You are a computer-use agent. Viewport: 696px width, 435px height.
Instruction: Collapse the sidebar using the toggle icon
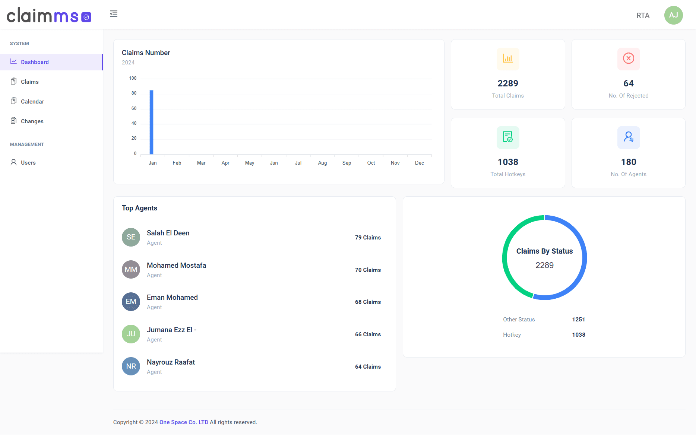[x=114, y=14]
